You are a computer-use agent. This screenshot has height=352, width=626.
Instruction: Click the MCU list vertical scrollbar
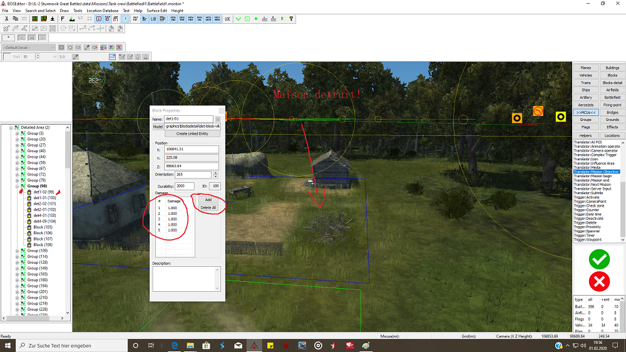pyautogui.click(x=623, y=191)
